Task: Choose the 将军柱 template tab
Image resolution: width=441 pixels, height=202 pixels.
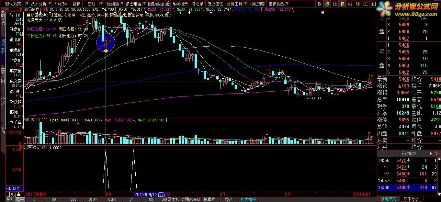Action: (209, 199)
